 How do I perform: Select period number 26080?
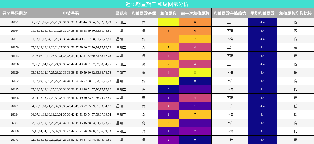tap(15, 131)
